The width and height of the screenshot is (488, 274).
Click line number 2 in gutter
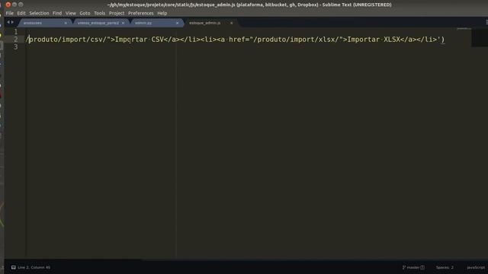pos(15,40)
